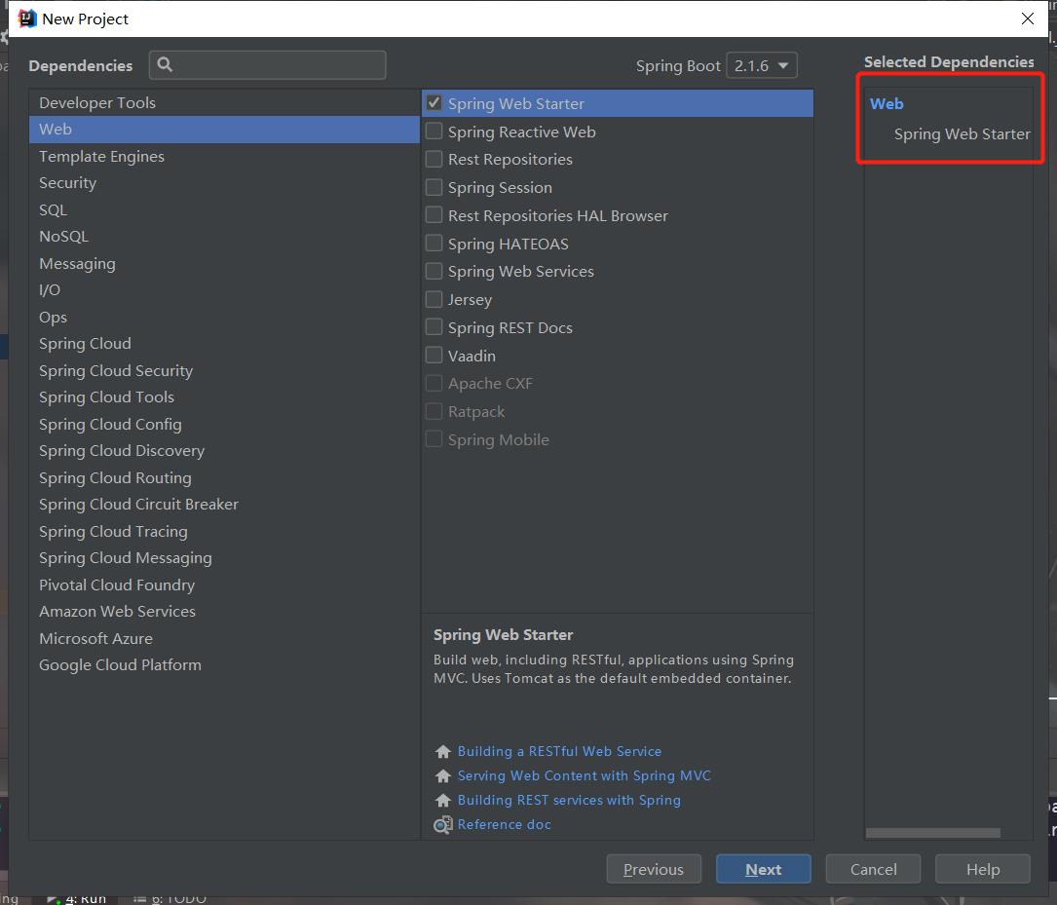The image size is (1057, 905).
Task: Click home icon beside Serving Web Content
Action: click(x=443, y=775)
